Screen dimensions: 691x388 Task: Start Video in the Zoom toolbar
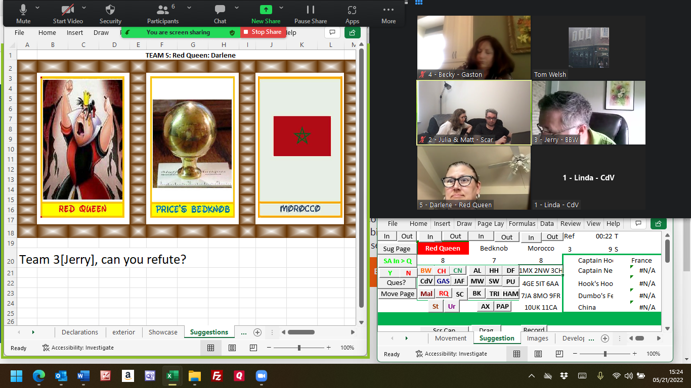tap(67, 14)
